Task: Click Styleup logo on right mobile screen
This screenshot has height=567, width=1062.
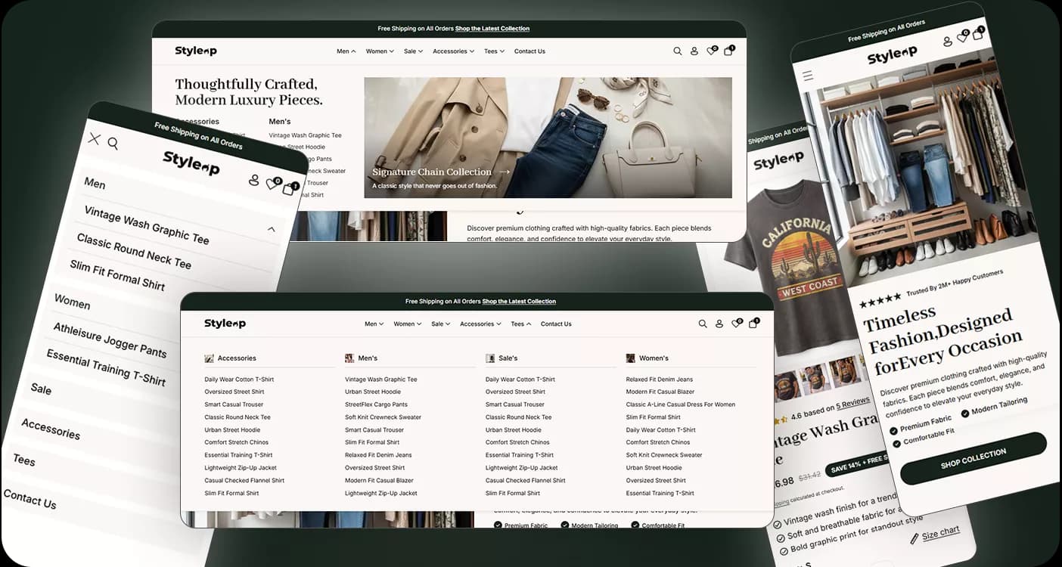Action: point(892,55)
